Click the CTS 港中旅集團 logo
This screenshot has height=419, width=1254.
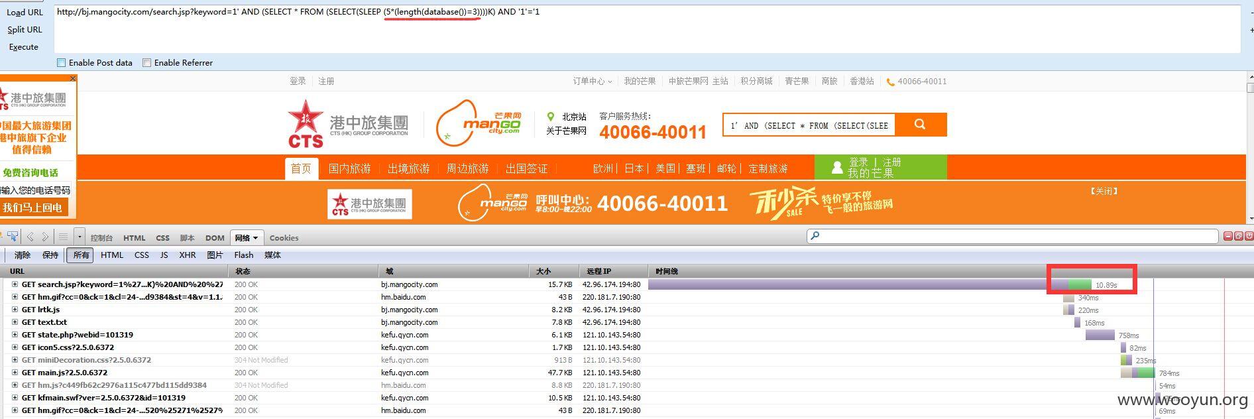click(x=349, y=123)
